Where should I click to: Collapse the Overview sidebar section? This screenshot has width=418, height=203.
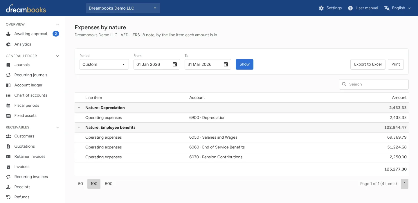(x=57, y=24)
